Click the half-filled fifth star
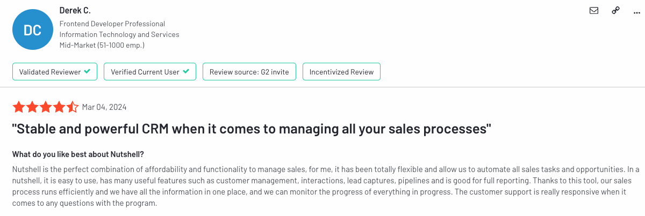The image size is (645, 216). pos(73,107)
